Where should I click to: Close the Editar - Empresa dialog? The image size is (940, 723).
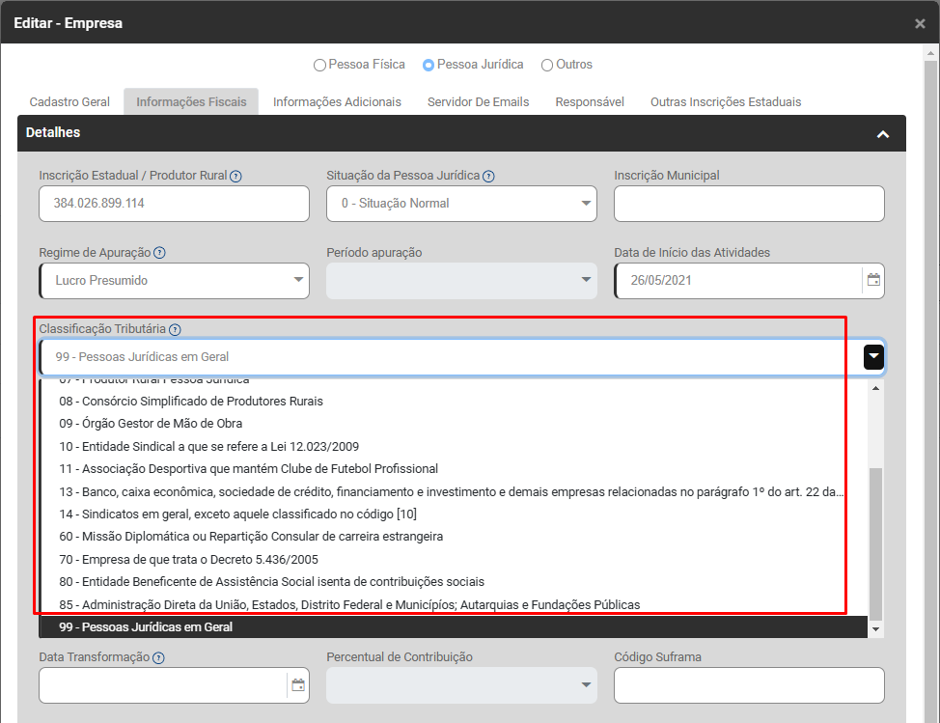tap(920, 23)
